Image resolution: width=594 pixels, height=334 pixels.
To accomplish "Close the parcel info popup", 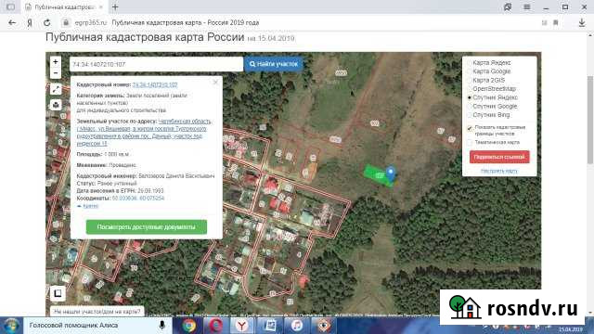I will (x=215, y=83).
